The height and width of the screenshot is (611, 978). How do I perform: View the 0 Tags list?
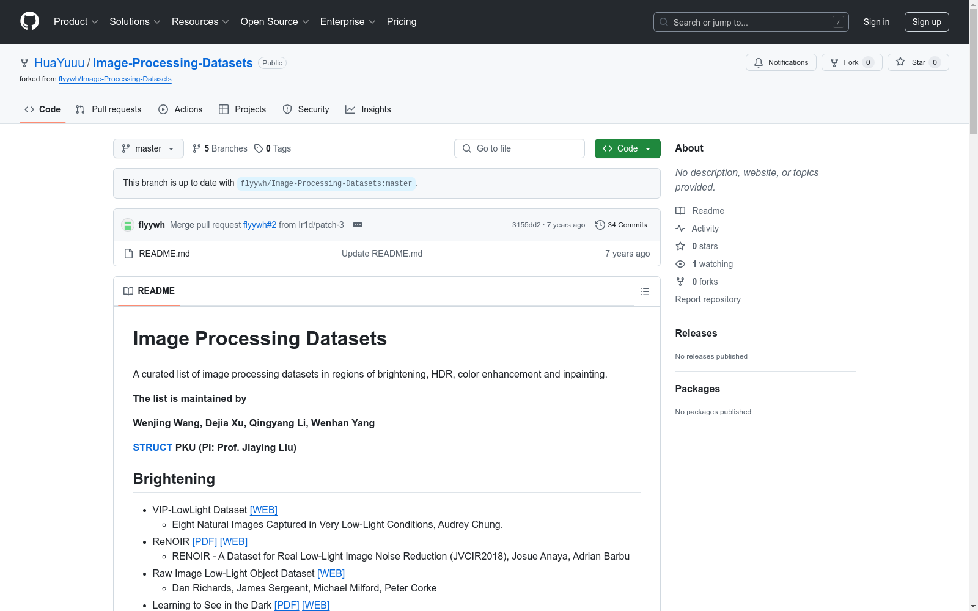(273, 148)
